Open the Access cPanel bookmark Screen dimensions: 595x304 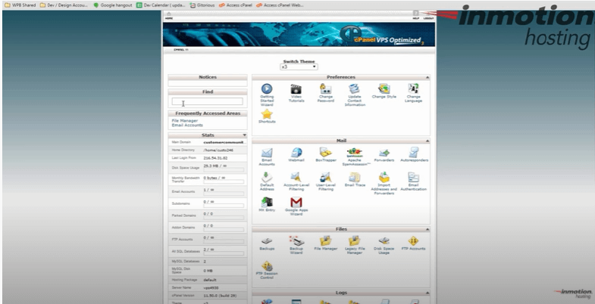[x=236, y=5]
